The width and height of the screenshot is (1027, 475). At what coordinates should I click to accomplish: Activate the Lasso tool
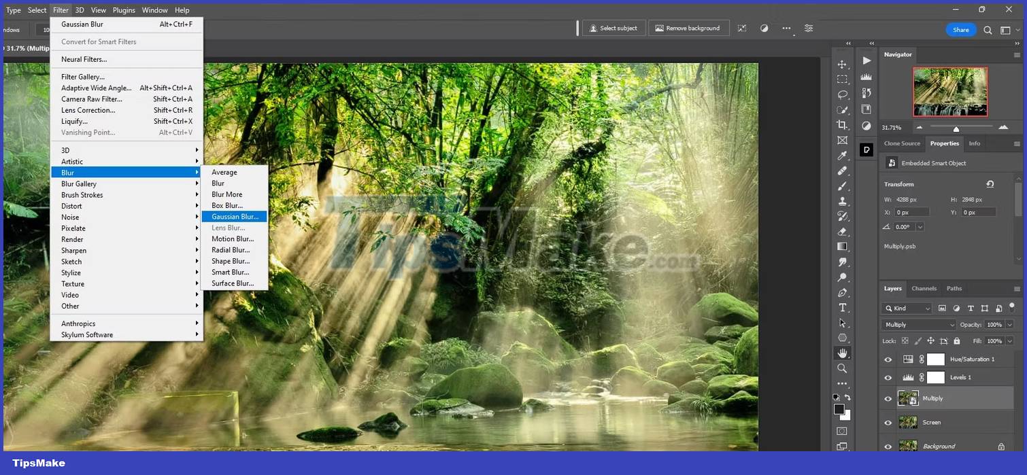point(843,94)
